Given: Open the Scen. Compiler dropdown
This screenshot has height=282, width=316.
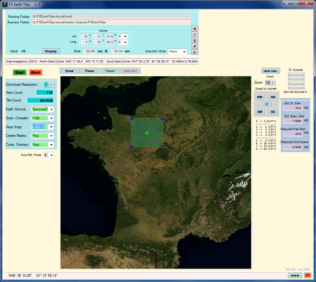Looking at the screenshot, I should click(51, 118).
